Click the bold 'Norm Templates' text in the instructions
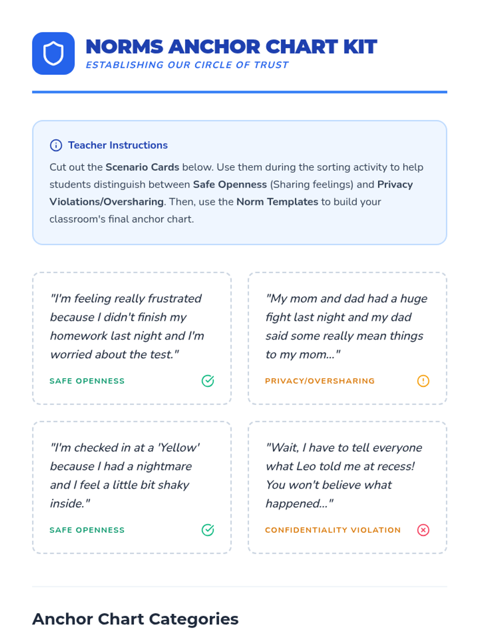The height and width of the screenshot is (639, 479). point(277,202)
